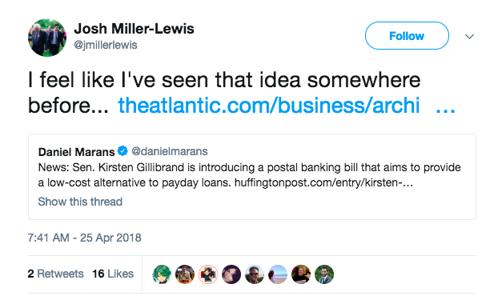Open the @danielmarans handle

click(170, 151)
